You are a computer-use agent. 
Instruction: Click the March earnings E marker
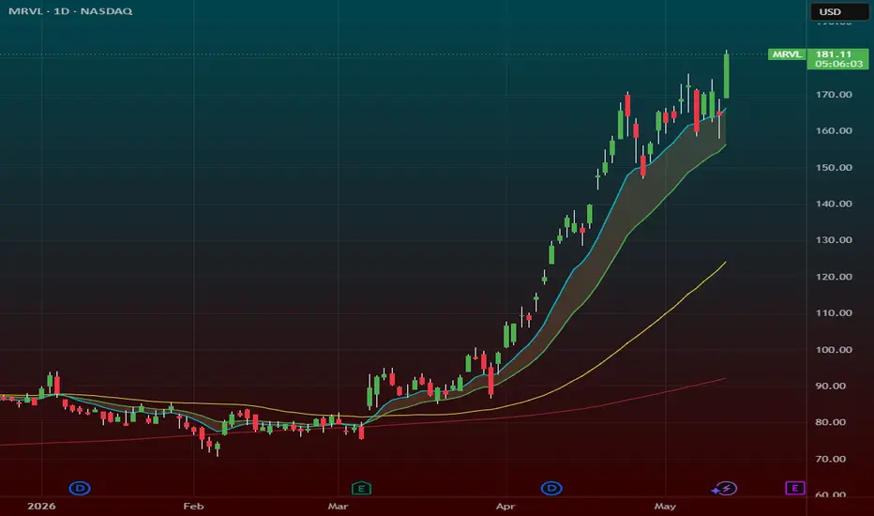click(361, 489)
